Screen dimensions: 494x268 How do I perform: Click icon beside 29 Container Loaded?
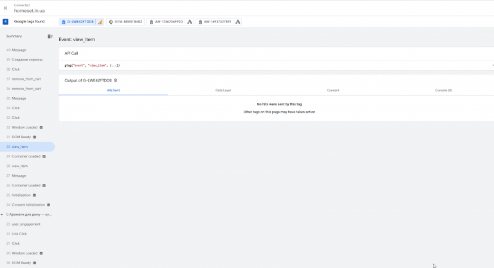44,157
